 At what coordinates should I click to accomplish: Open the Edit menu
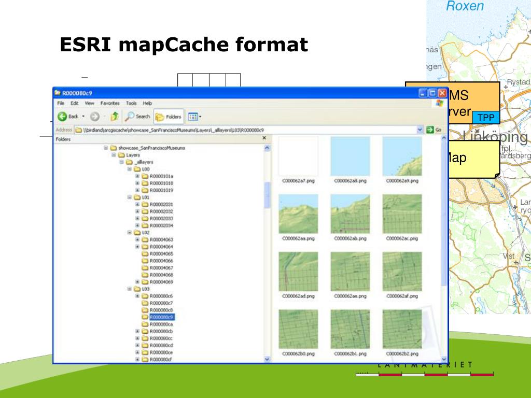pos(75,103)
